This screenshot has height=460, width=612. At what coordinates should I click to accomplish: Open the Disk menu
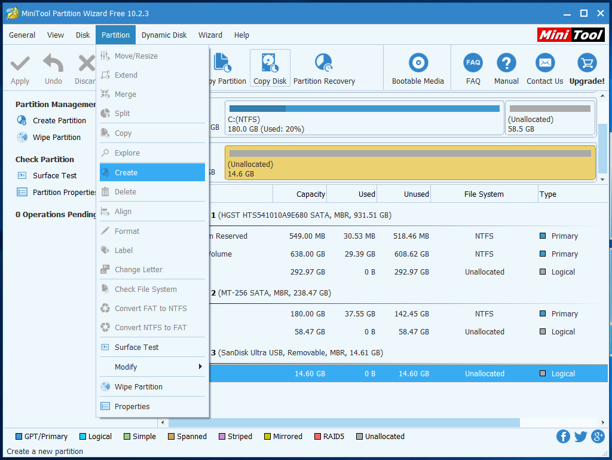point(82,35)
